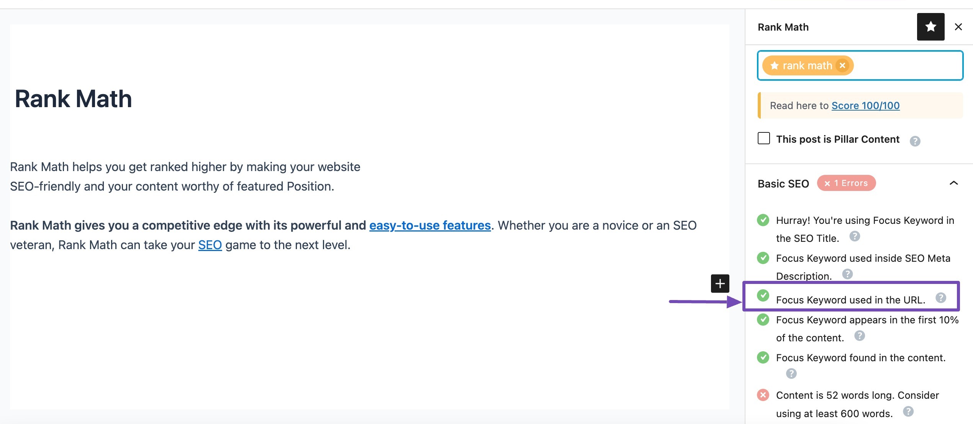
Task: Open help for Focus Keyword found in content
Action: point(791,373)
